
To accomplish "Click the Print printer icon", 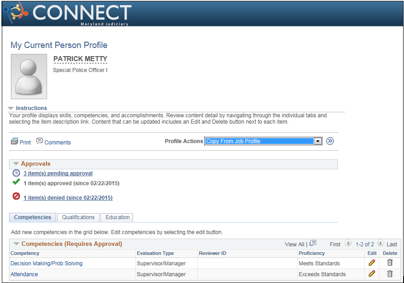I will tap(14, 141).
